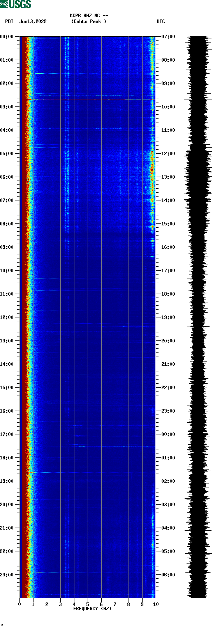The width and height of the screenshot is (215, 629).
Task: Select the station title KCPB HHZ NC --
Action: point(89,16)
